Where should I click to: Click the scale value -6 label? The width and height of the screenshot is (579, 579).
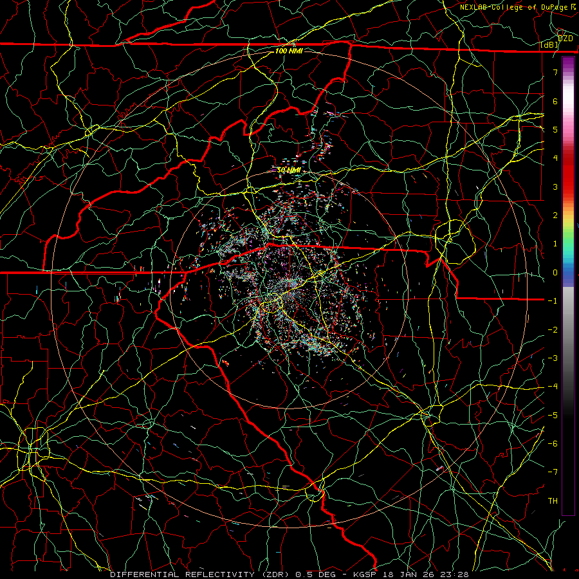(x=553, y=444)
